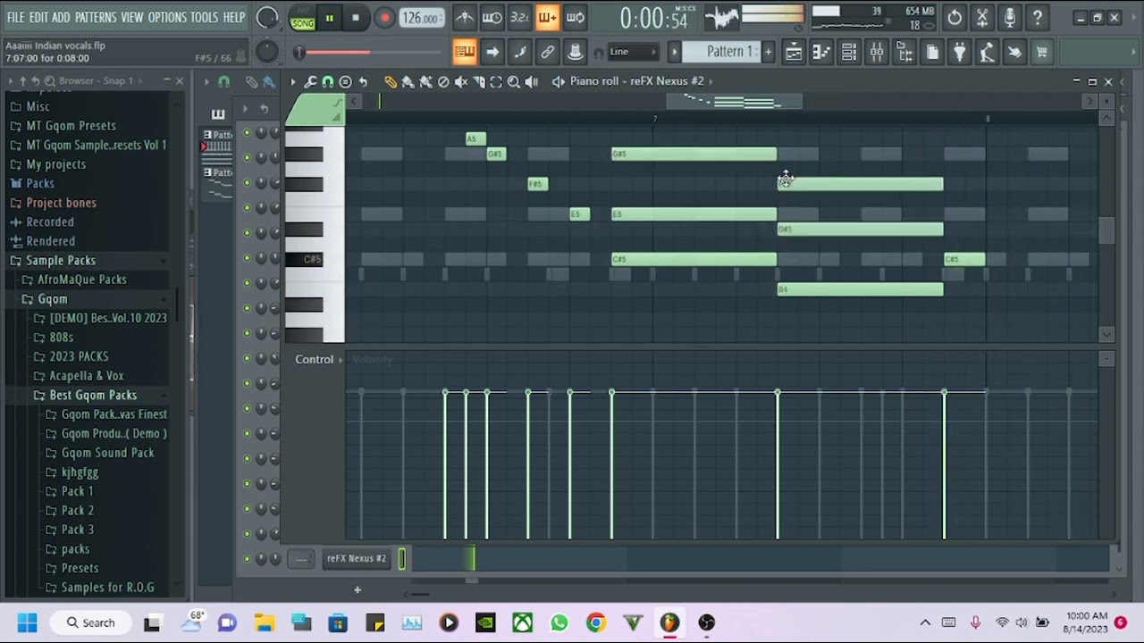This screenshot has width=1144, height=643.
Task: Open the TOOLS menu
Action: click(x=204, y=17)
